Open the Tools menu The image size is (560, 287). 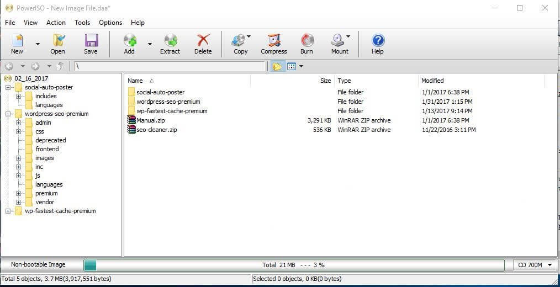coord(82,23)
